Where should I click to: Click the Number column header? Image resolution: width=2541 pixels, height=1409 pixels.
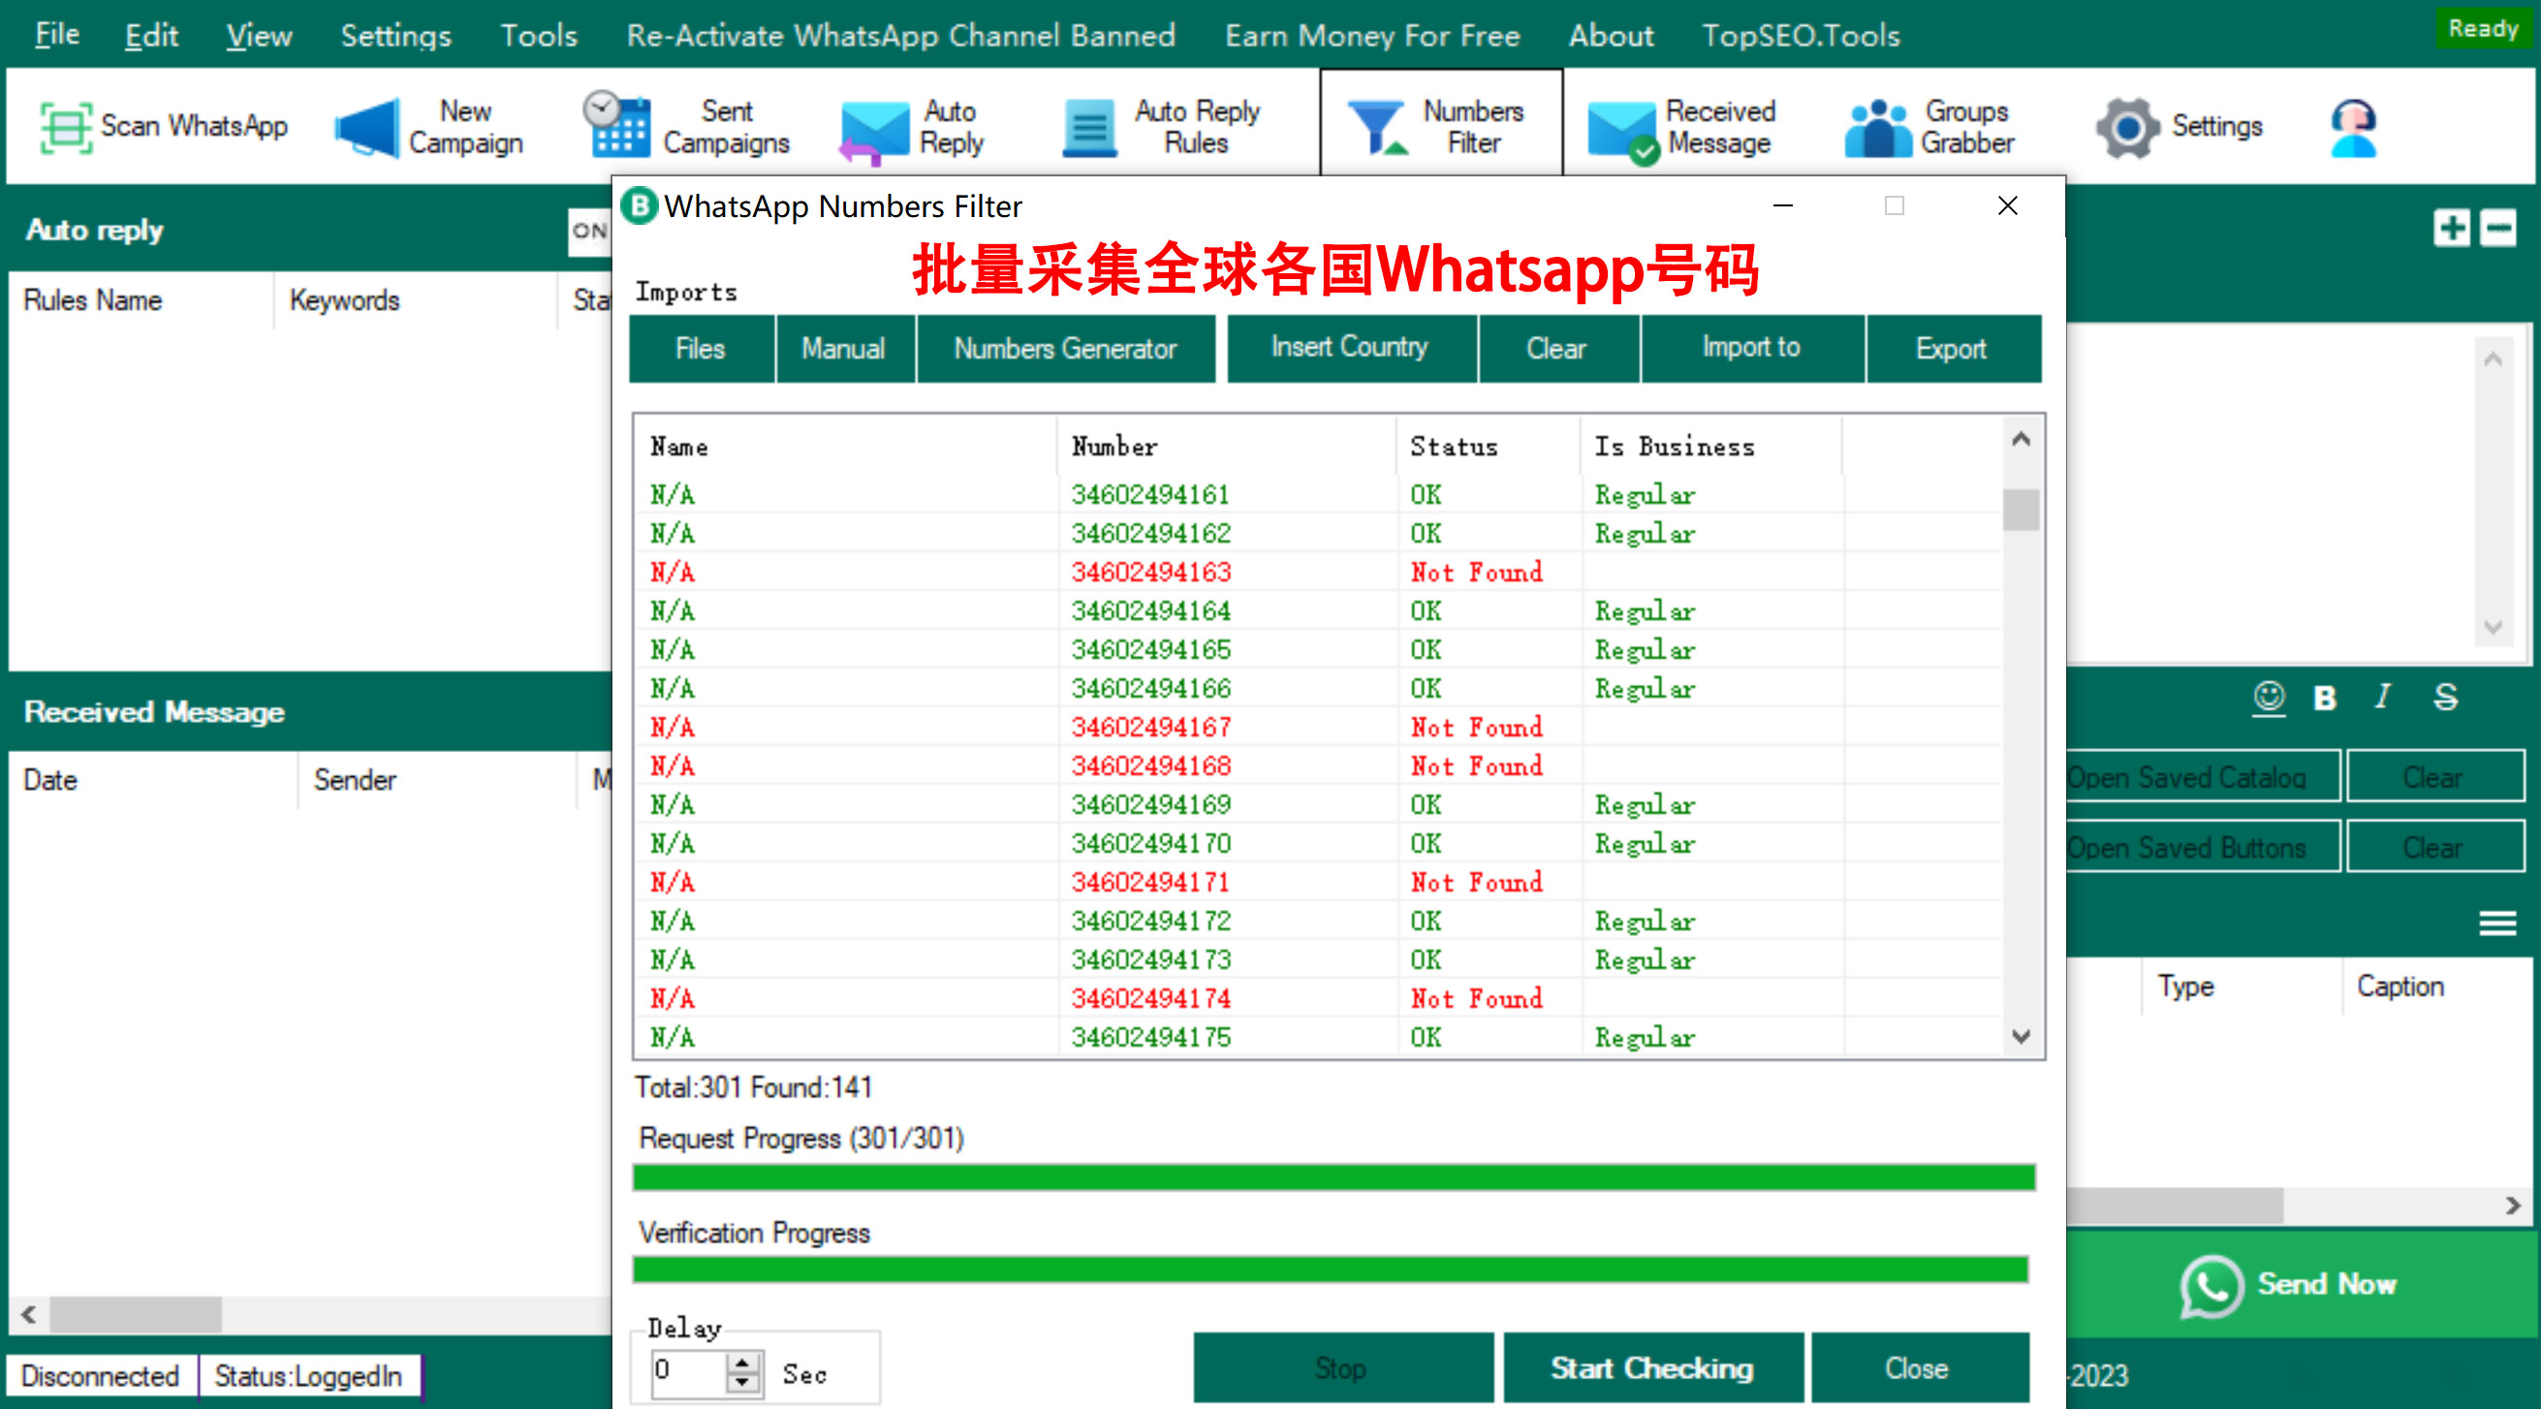pyautogui.click(x=1225, y=447)
